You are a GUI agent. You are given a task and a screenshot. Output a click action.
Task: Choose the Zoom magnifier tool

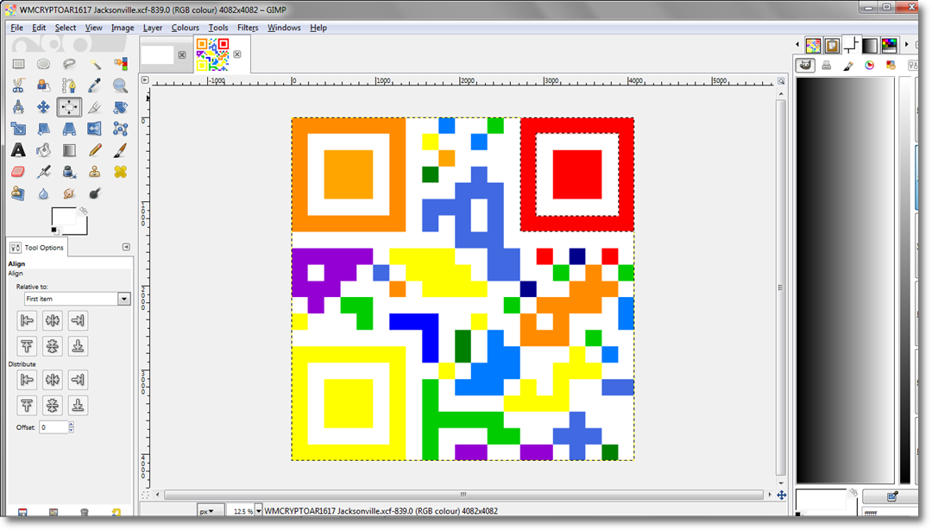(x=120, y=85)
